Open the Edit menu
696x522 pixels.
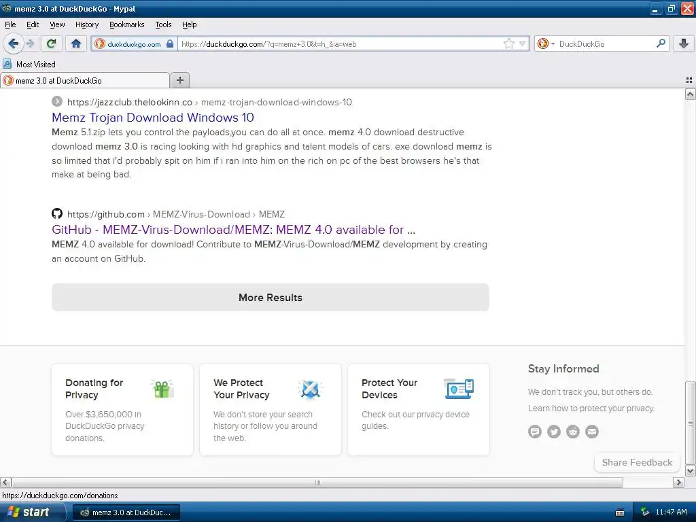33,24
